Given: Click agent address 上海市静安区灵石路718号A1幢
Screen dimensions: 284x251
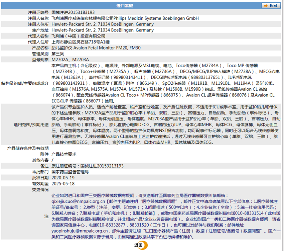Looking at the screenshot, I should pyautogui.click(x=81, y=42).
